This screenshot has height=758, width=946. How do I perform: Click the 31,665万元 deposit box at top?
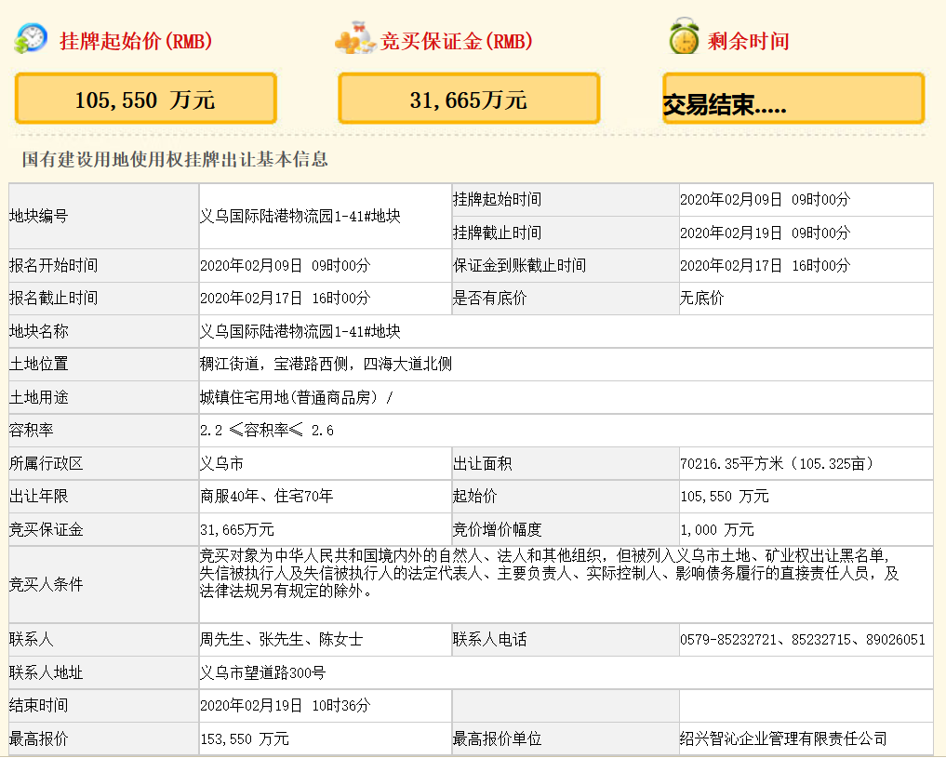click(x=468, y=100)
